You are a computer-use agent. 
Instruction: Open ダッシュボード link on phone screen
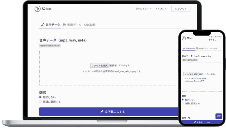(x=215, y=37)
